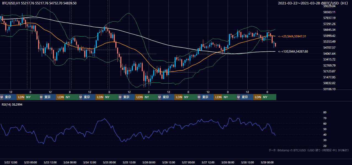Select the 3/23 00:00 time label
The width and height of the screenshot is (352, 165).
(x=31, y=162)
